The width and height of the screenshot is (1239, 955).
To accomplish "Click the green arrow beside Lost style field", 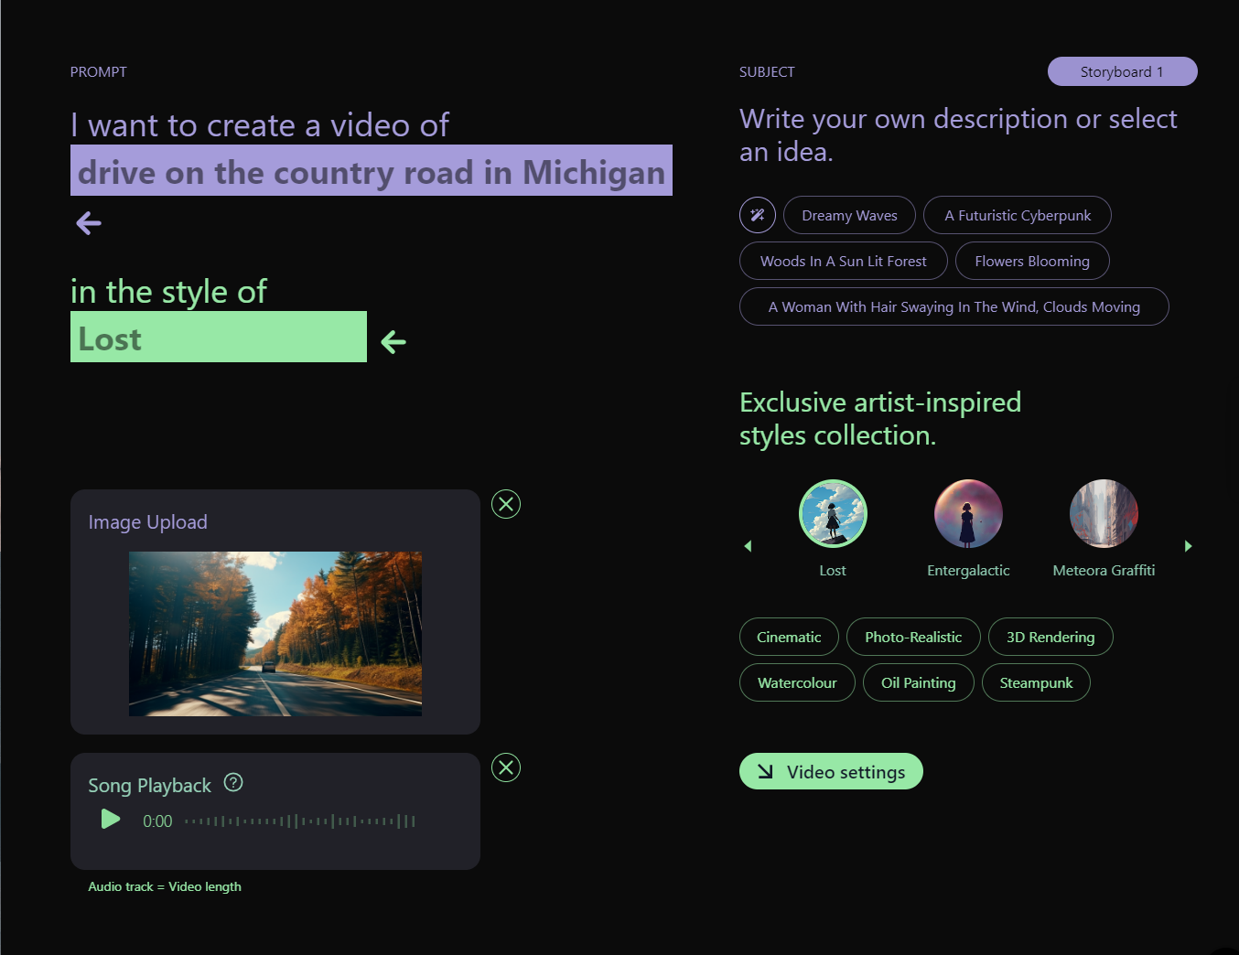I will pos(393,341).
